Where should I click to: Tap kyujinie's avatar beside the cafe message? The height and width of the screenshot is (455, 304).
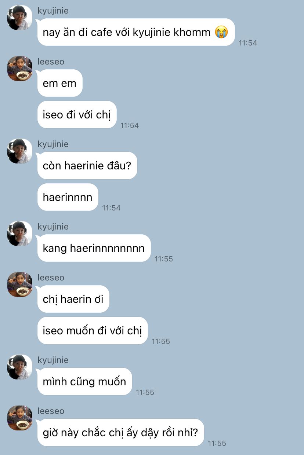(19, 18)
